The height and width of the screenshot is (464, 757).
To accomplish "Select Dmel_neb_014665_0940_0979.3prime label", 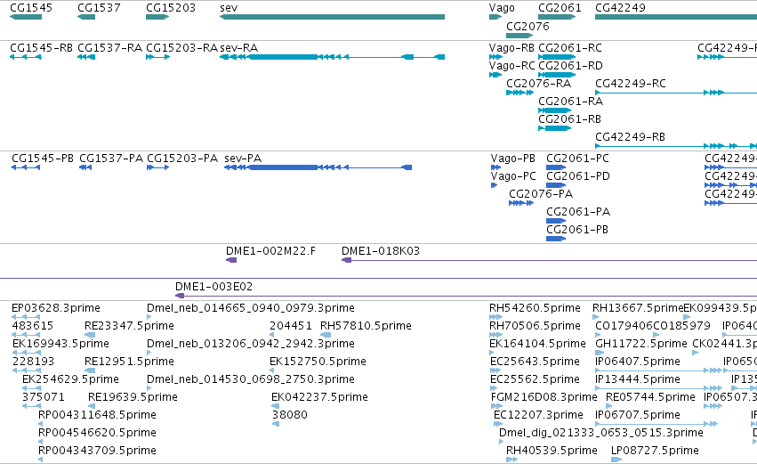I will click(251, 308).
